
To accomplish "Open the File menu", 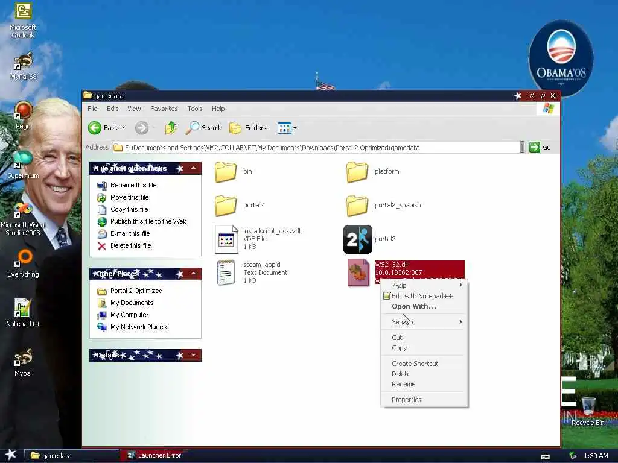I will coord(92,109).
